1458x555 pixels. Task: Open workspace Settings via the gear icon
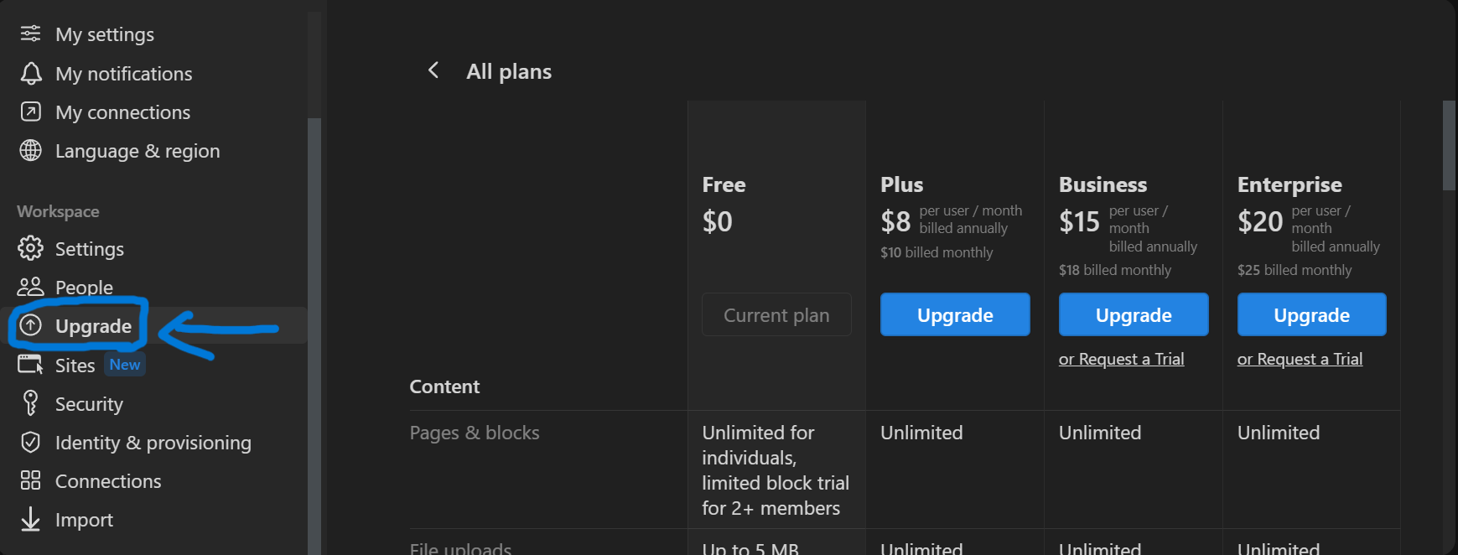[30, 248]
